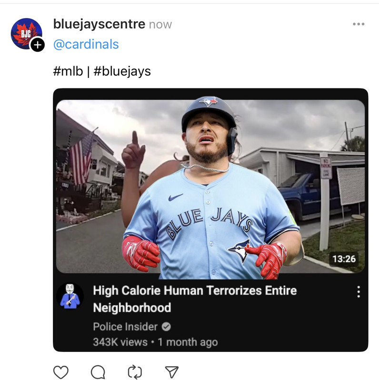Open replies with the comment bubble icon
This screenshot has width=379, height=380.
click(x=98, y=372)
